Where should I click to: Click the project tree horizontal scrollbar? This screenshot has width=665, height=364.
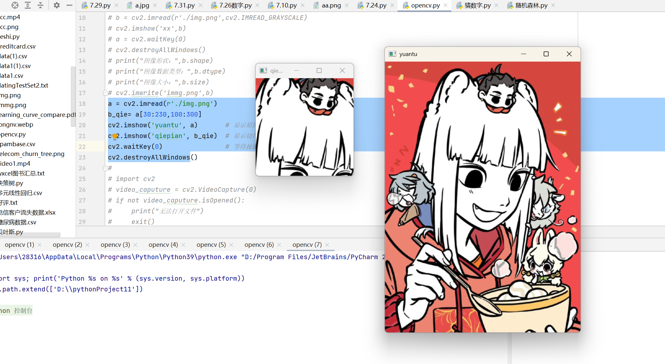tap(30, 235)
